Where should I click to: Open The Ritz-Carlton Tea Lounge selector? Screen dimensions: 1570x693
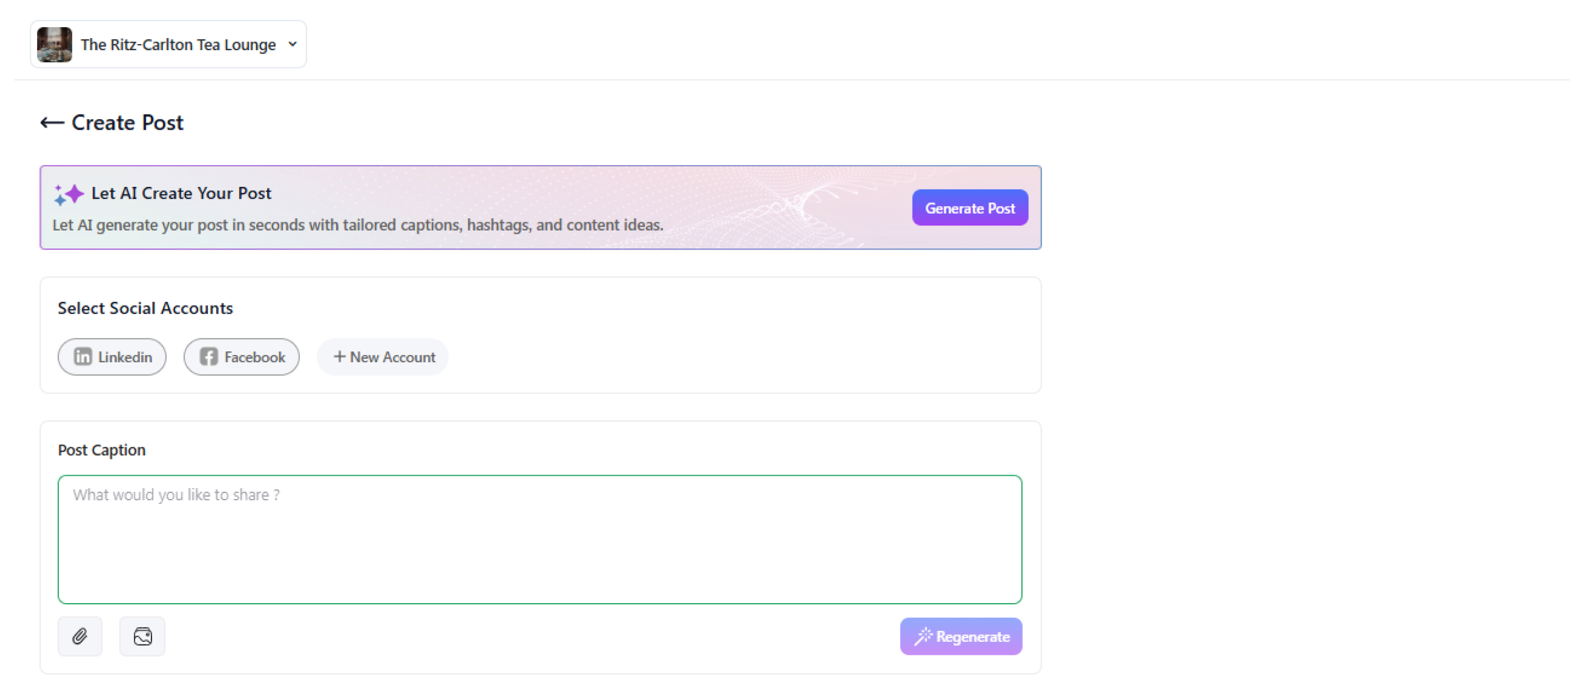pos(177,45)
